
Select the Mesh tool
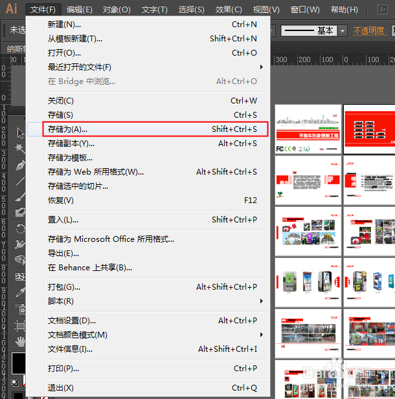(20, 277)
